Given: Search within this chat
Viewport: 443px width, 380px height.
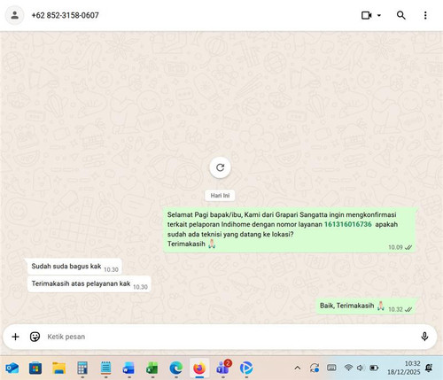Looking at the screenshot, I should 400,15.
